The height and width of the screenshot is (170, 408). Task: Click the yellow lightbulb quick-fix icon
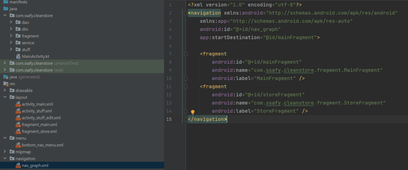[x=192, y=112]
